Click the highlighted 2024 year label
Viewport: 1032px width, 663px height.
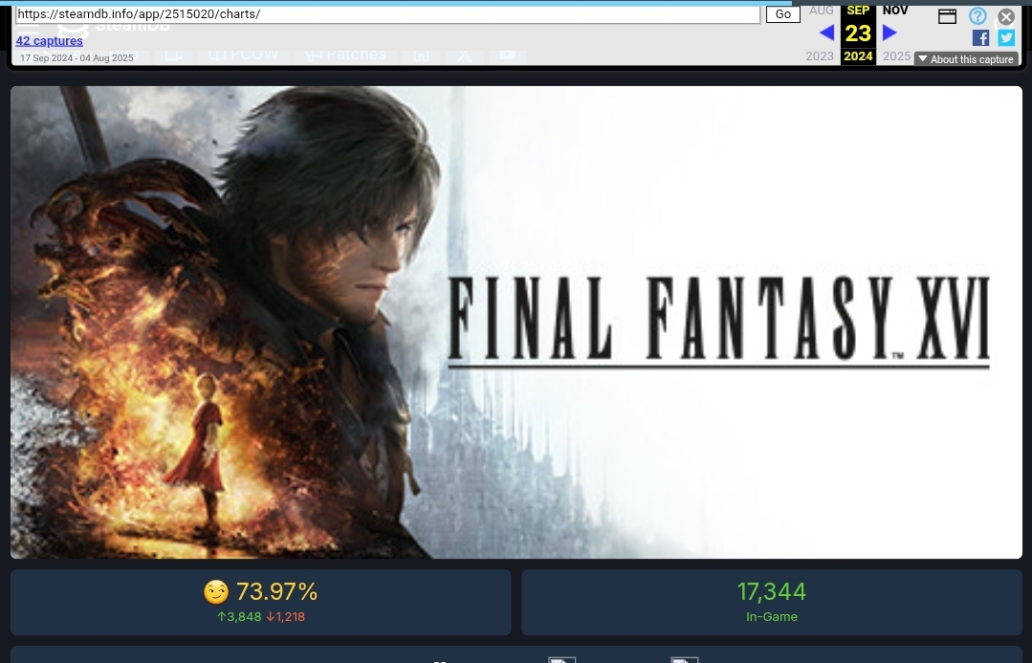pos(858,55)
